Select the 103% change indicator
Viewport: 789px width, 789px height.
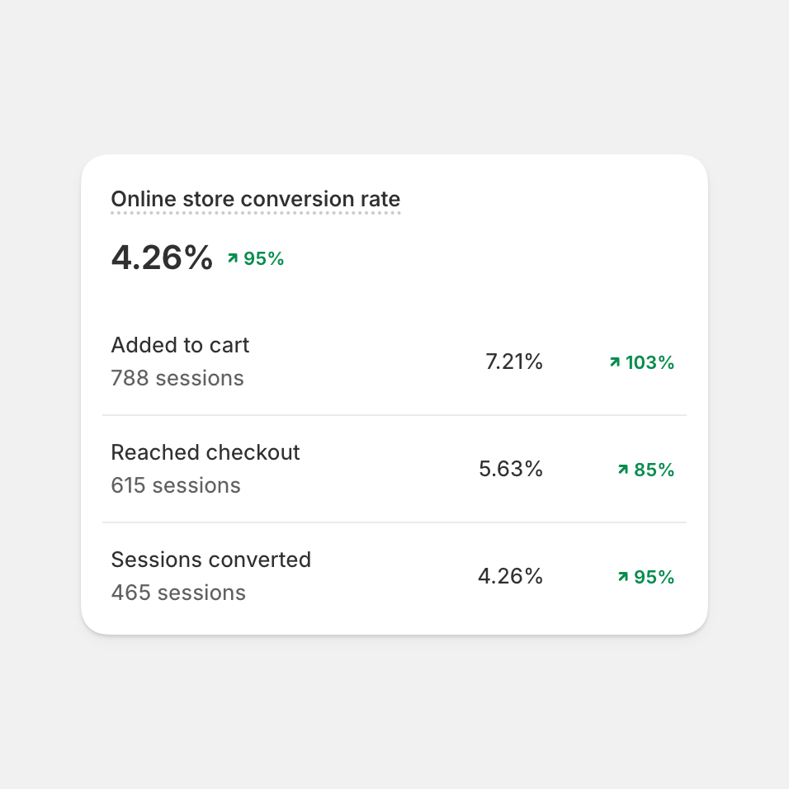coord(648,362)
